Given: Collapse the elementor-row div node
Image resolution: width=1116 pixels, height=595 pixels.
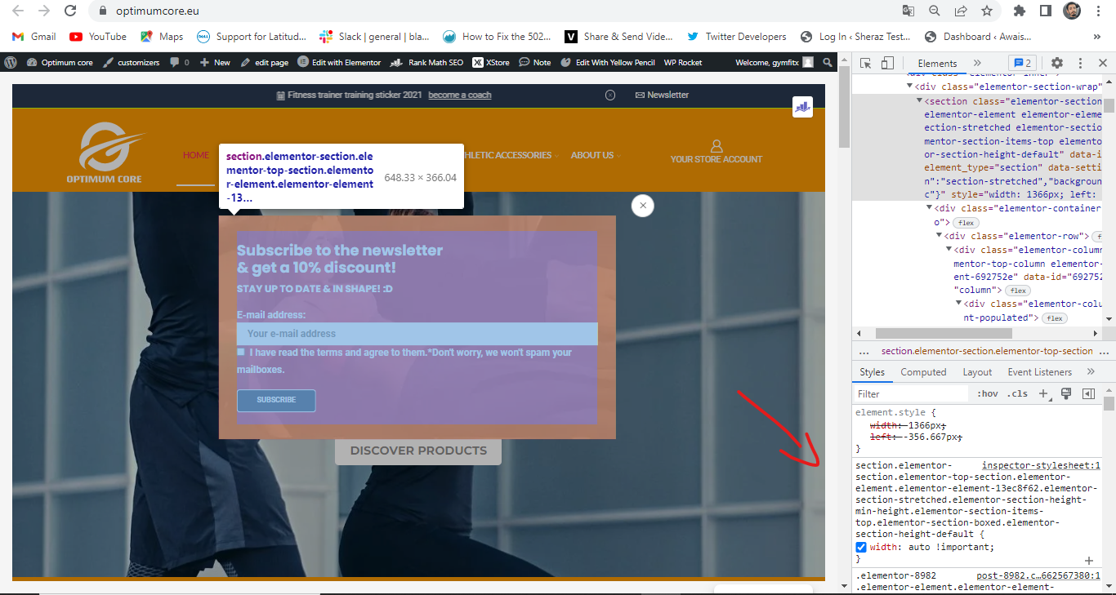Looking at the screenshot, I should click(939, 236).
